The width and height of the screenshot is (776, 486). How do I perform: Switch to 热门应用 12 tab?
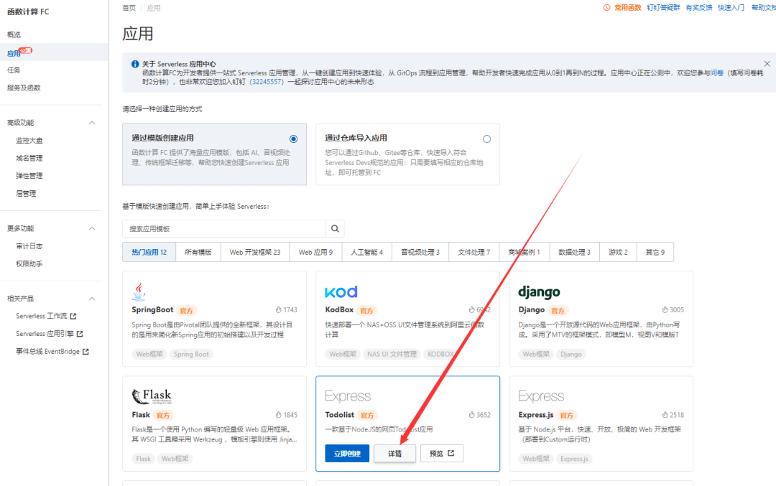tap(149, 252)
